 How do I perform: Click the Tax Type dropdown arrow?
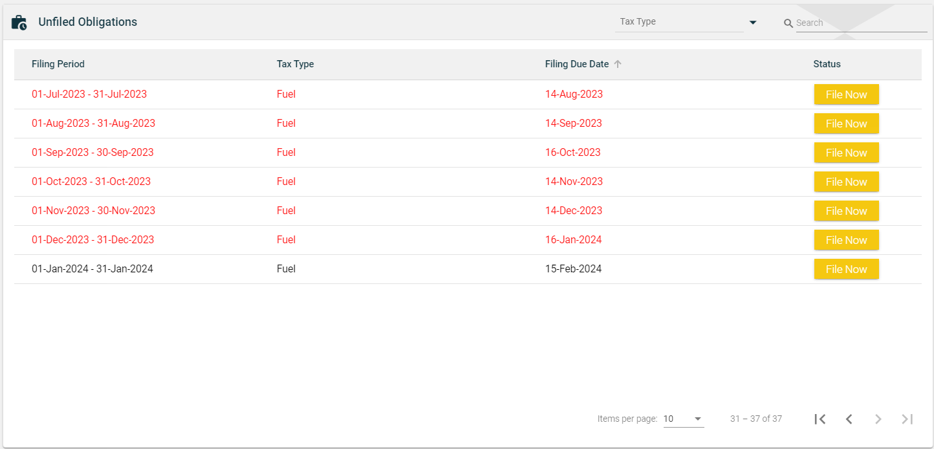pos(753,23)
